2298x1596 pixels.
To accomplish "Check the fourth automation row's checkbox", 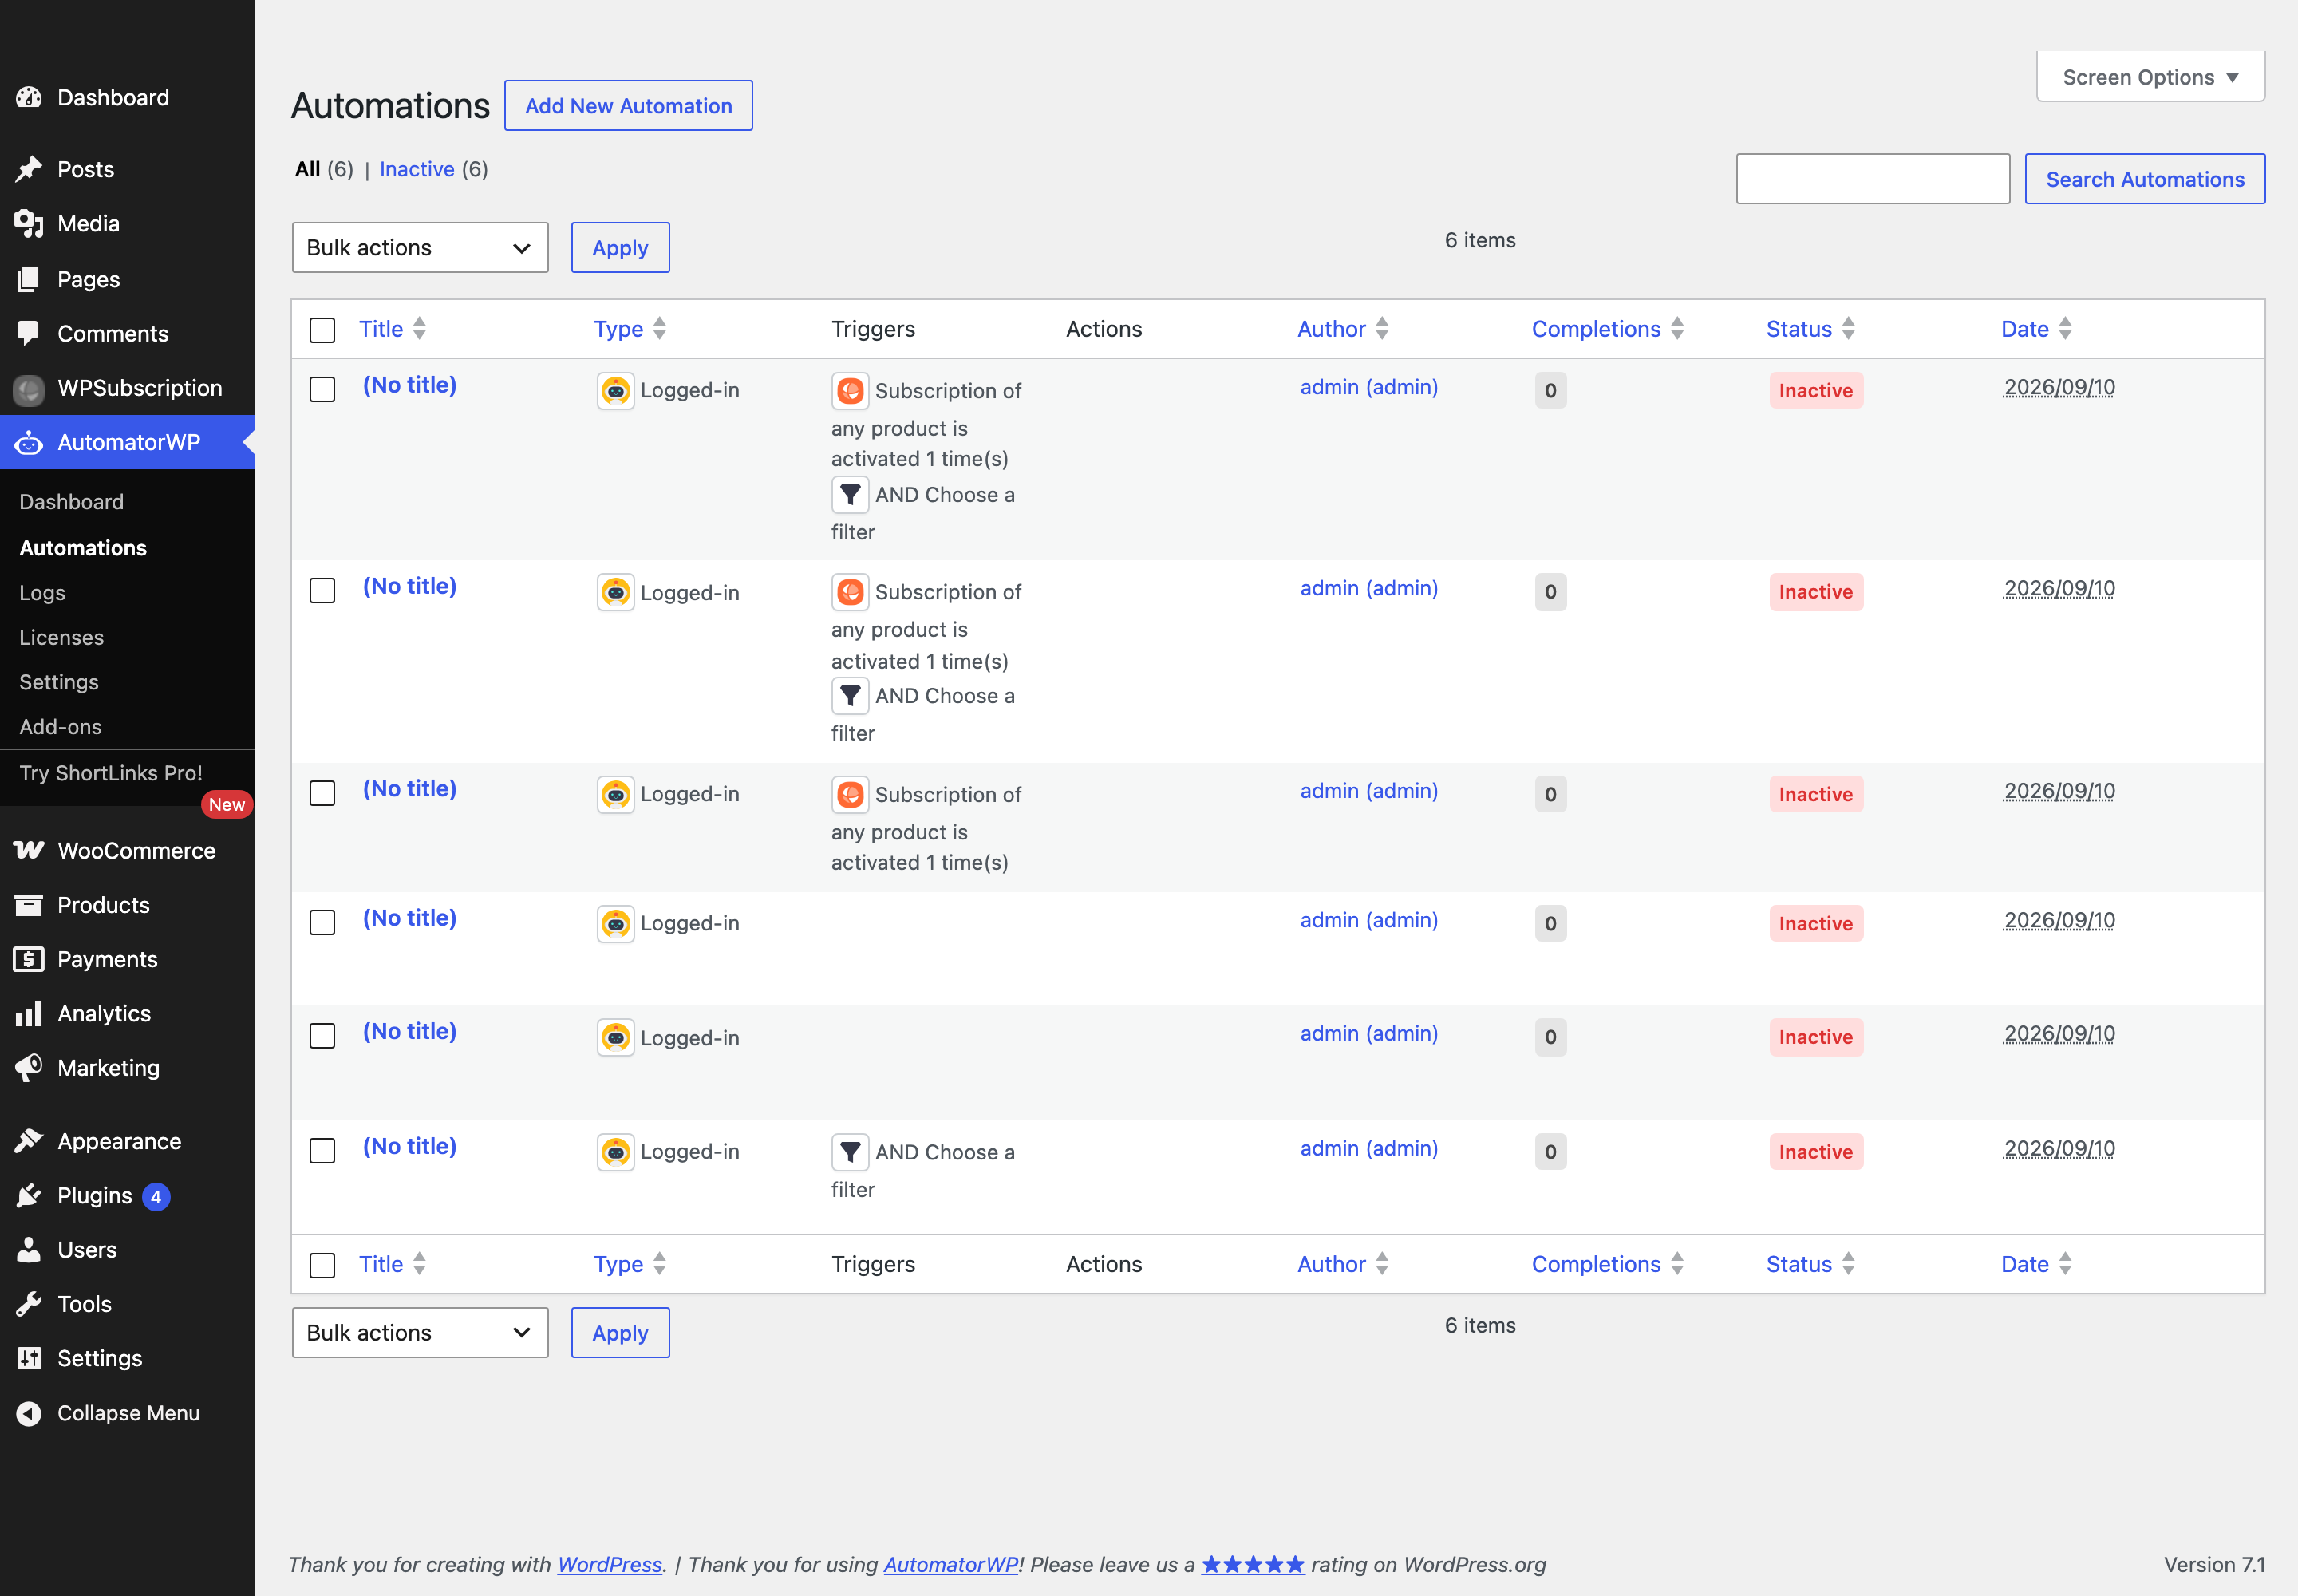I will [322, 922].
